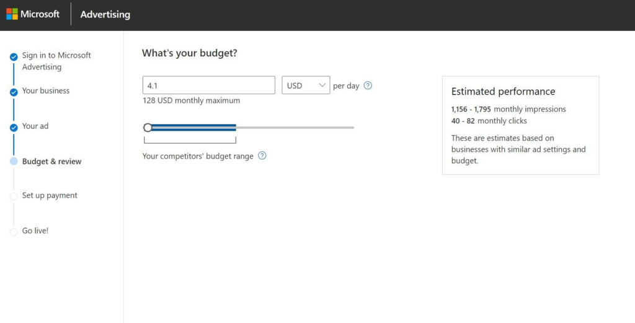Viewport: 635px width, 323px height.
Task: Click the budget slider handle
Action: click(148, 128)
